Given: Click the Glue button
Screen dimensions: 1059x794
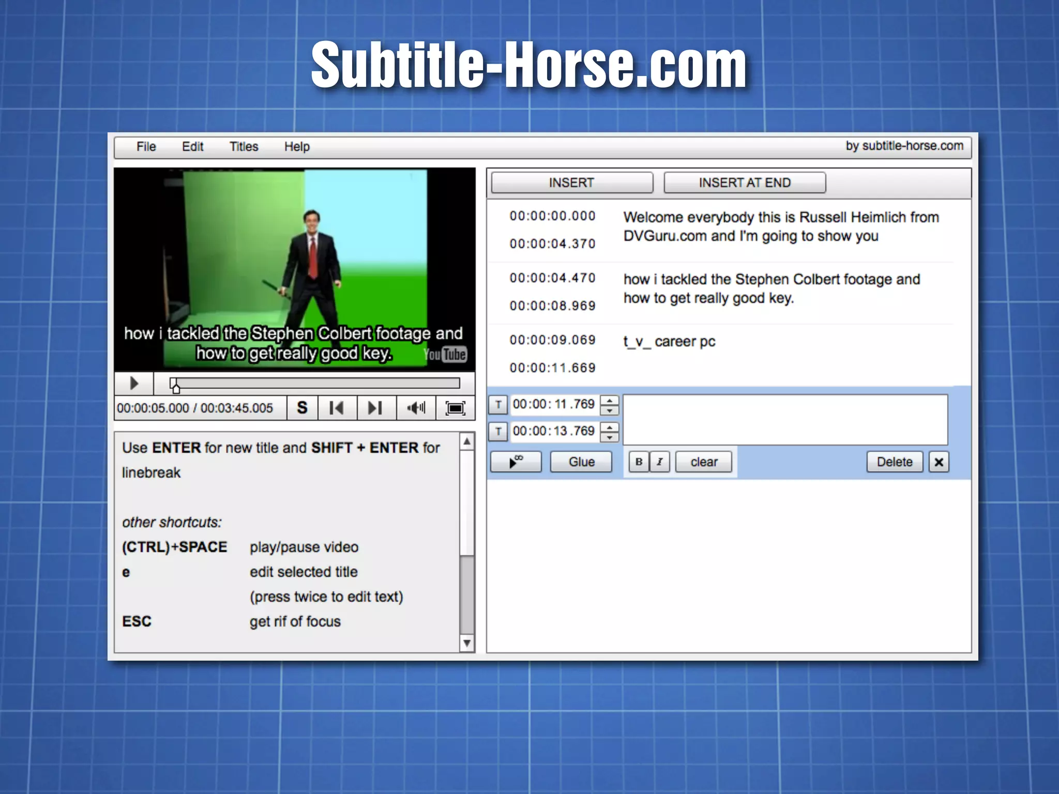Looking at the screenshot, I should pyautogui.click(x=581, y=462).
